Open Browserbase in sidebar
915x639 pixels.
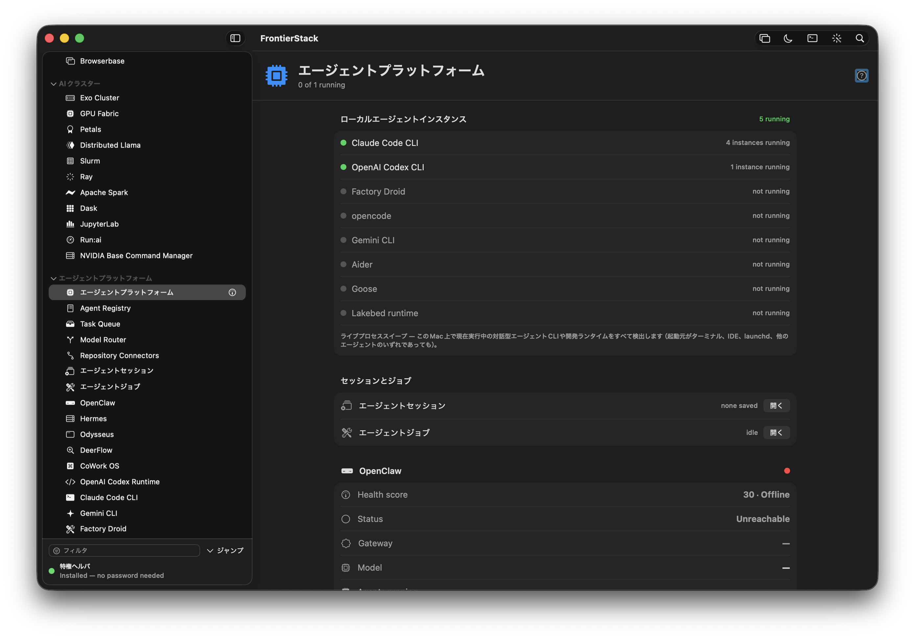click(x=147, y=61)
